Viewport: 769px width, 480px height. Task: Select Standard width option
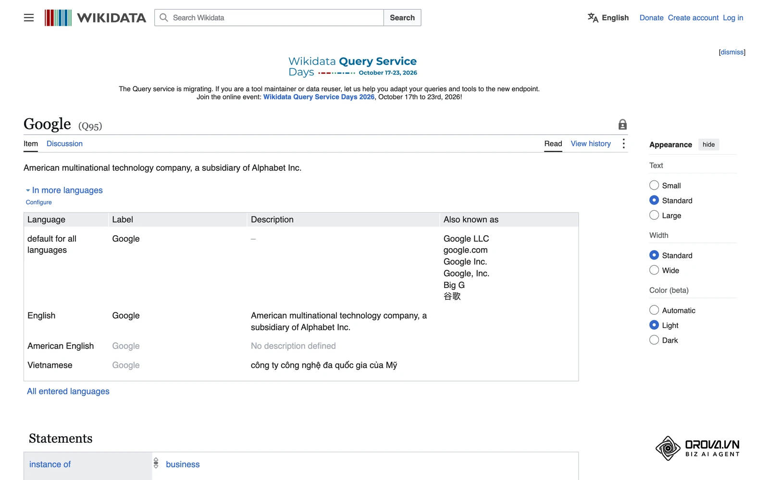654,255
